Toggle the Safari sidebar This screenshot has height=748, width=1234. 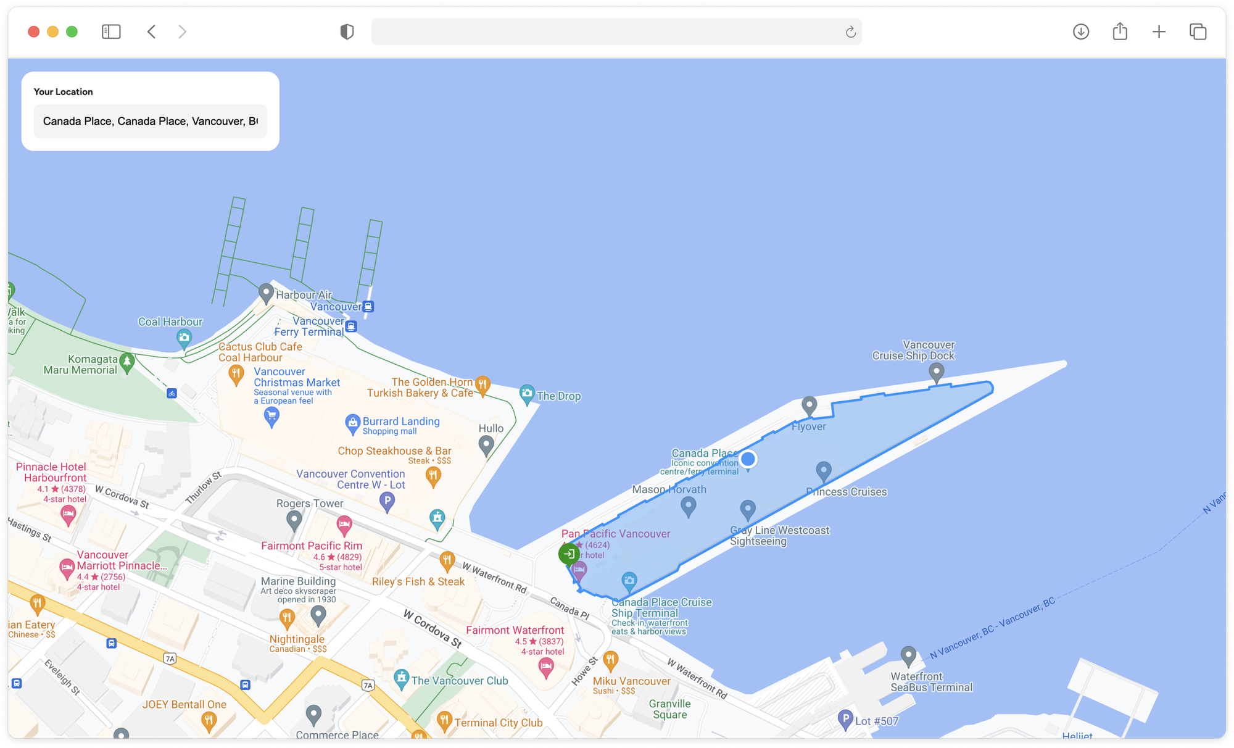111,31
